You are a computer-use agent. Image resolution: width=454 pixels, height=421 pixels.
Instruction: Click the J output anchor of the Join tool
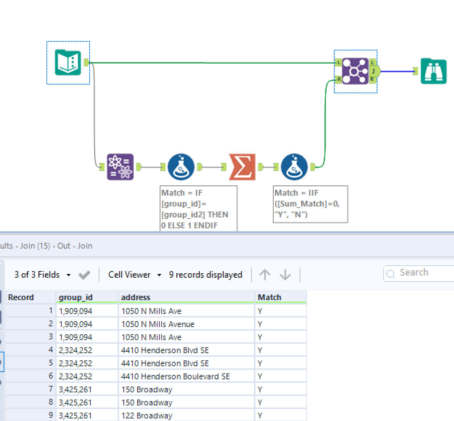click(x=373, y=71)
